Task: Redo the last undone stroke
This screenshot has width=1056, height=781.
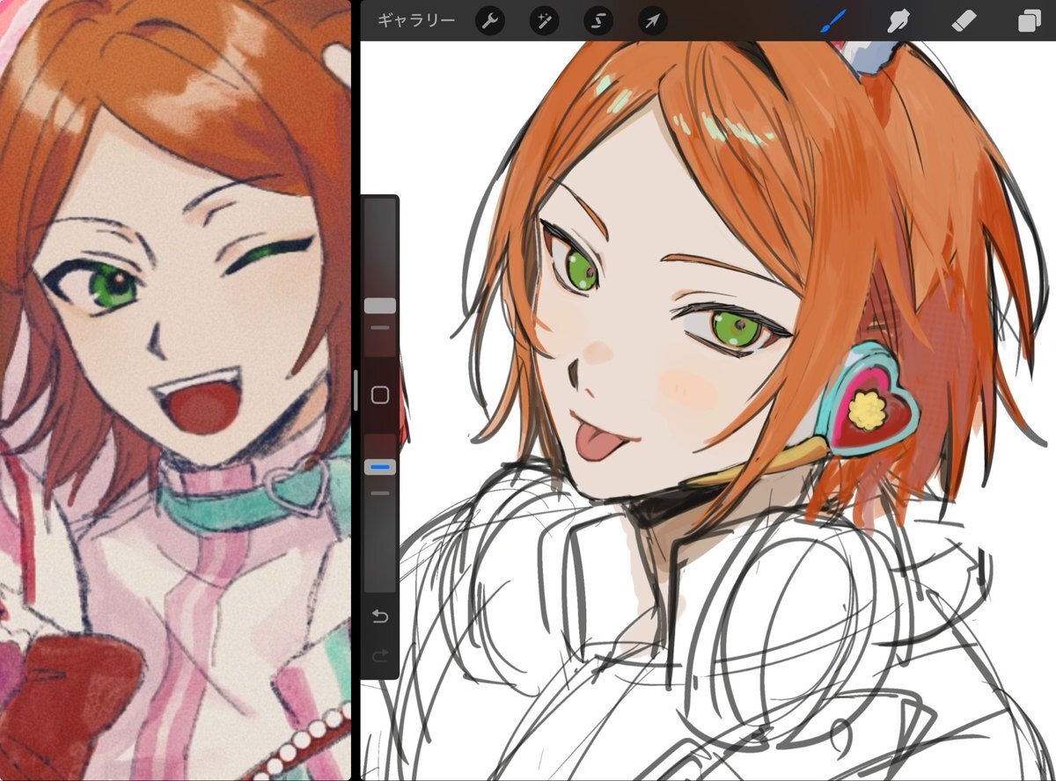Action: click(380, 655)
